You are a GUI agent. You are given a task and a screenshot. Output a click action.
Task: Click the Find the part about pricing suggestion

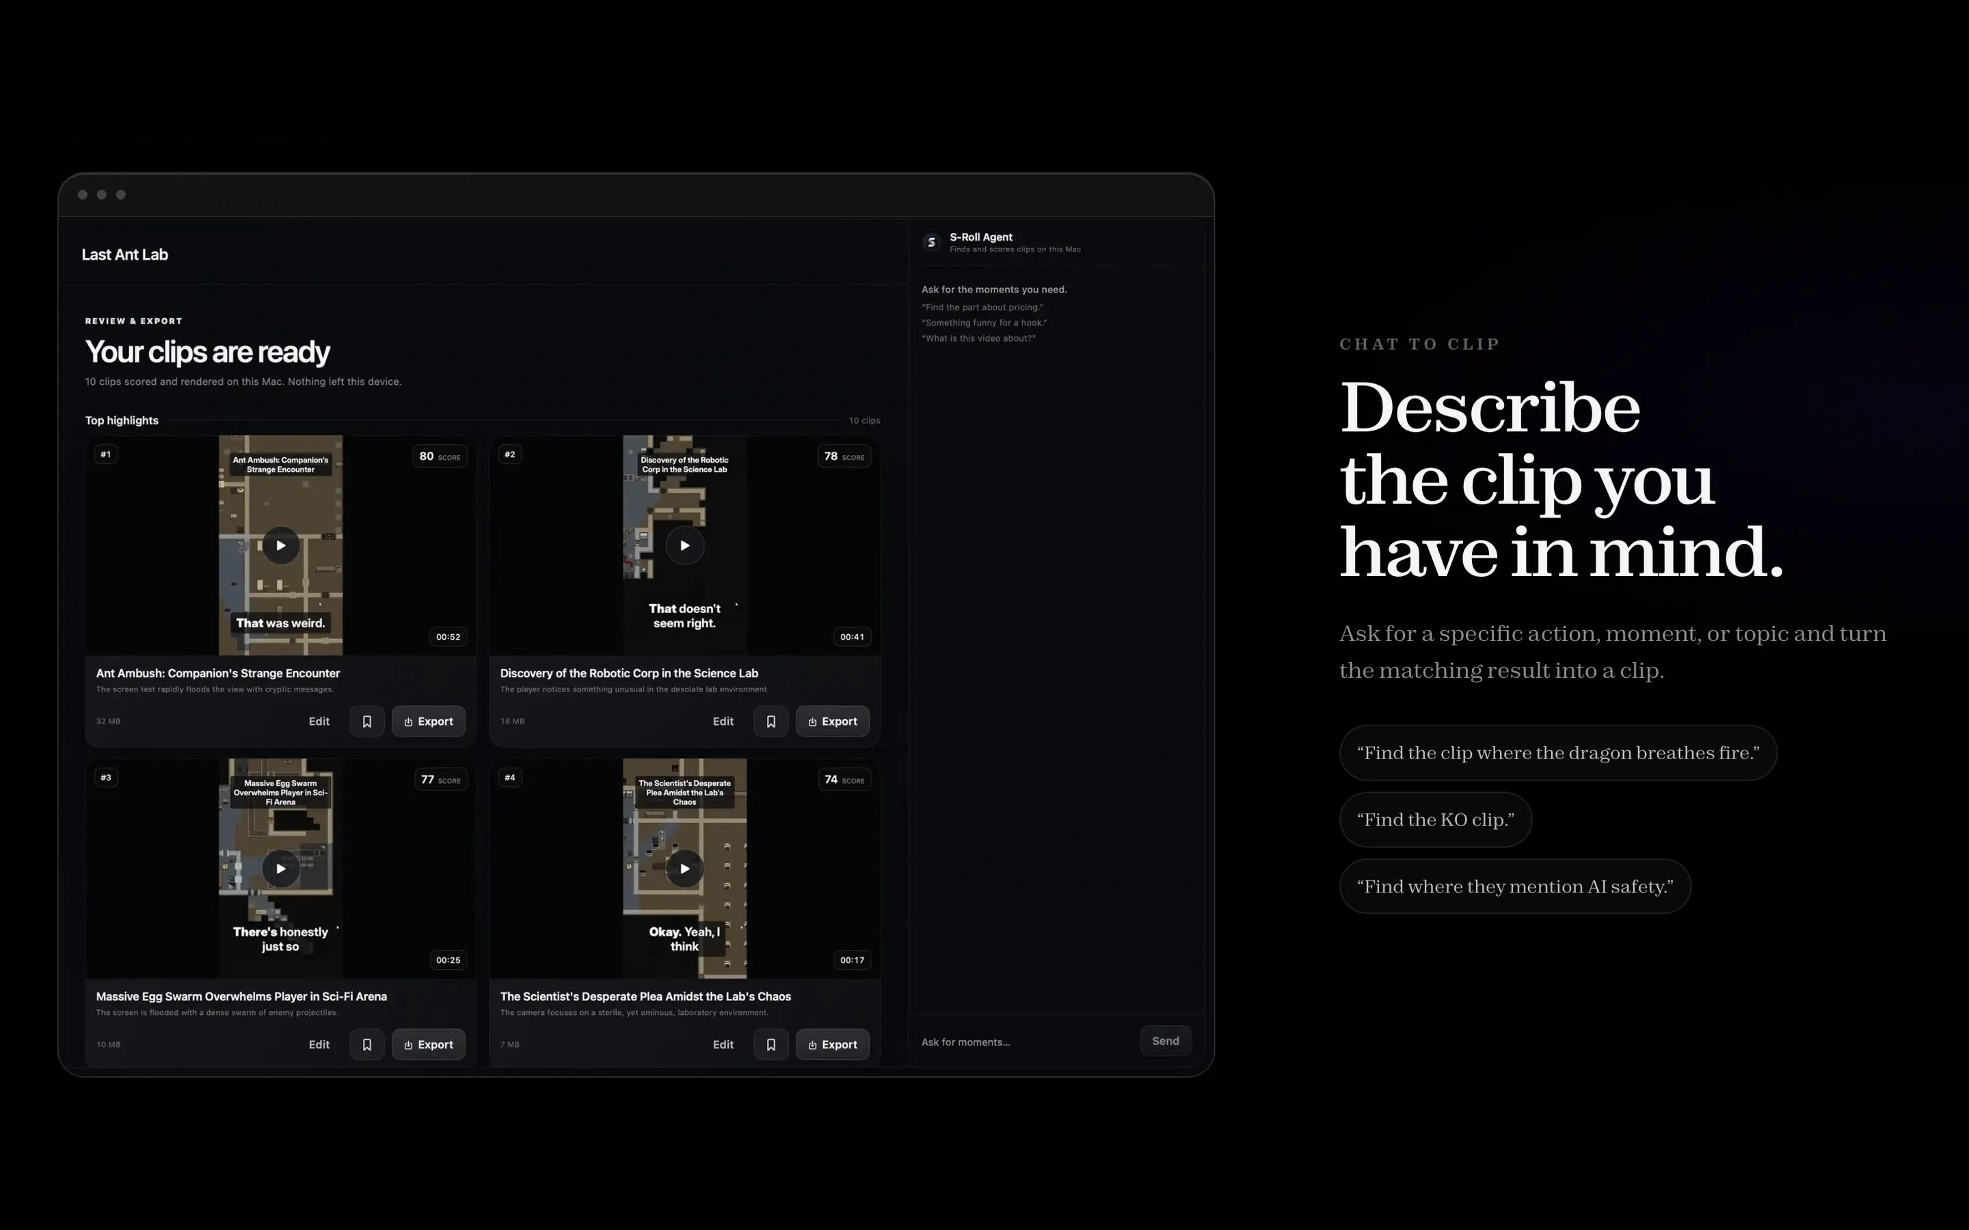[982, 307]
